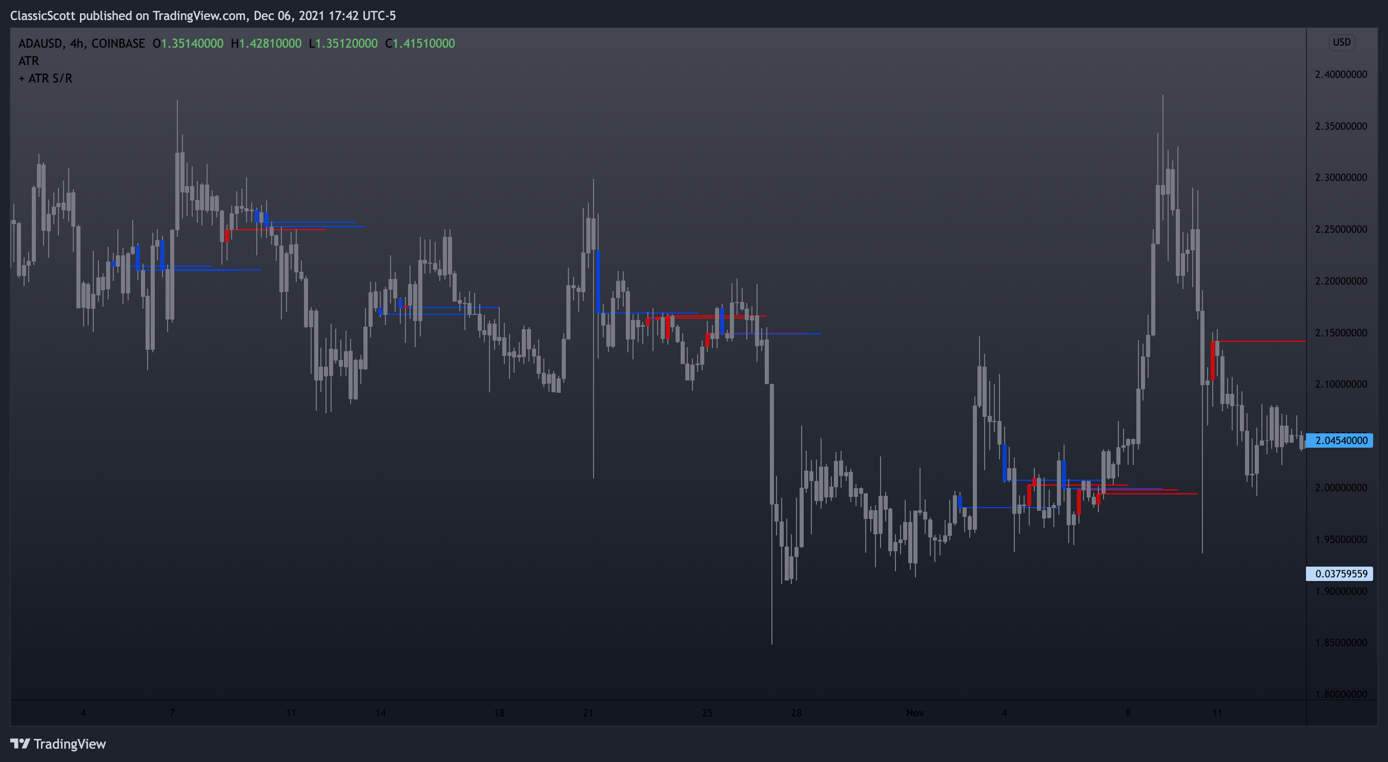Click the TradingView logo icon
This screenshot has height=762, width=1388.
(20, 744)
